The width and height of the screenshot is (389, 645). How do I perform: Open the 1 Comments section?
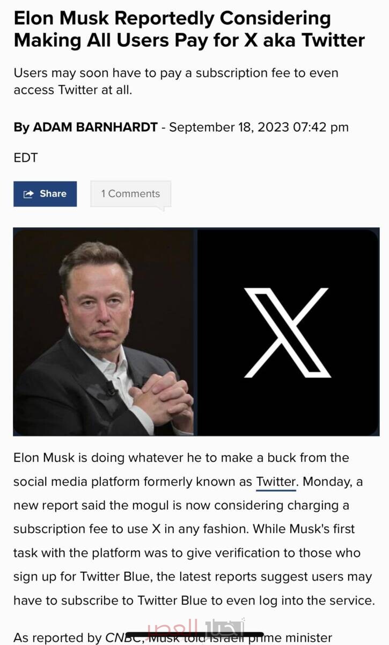[130, 194]
